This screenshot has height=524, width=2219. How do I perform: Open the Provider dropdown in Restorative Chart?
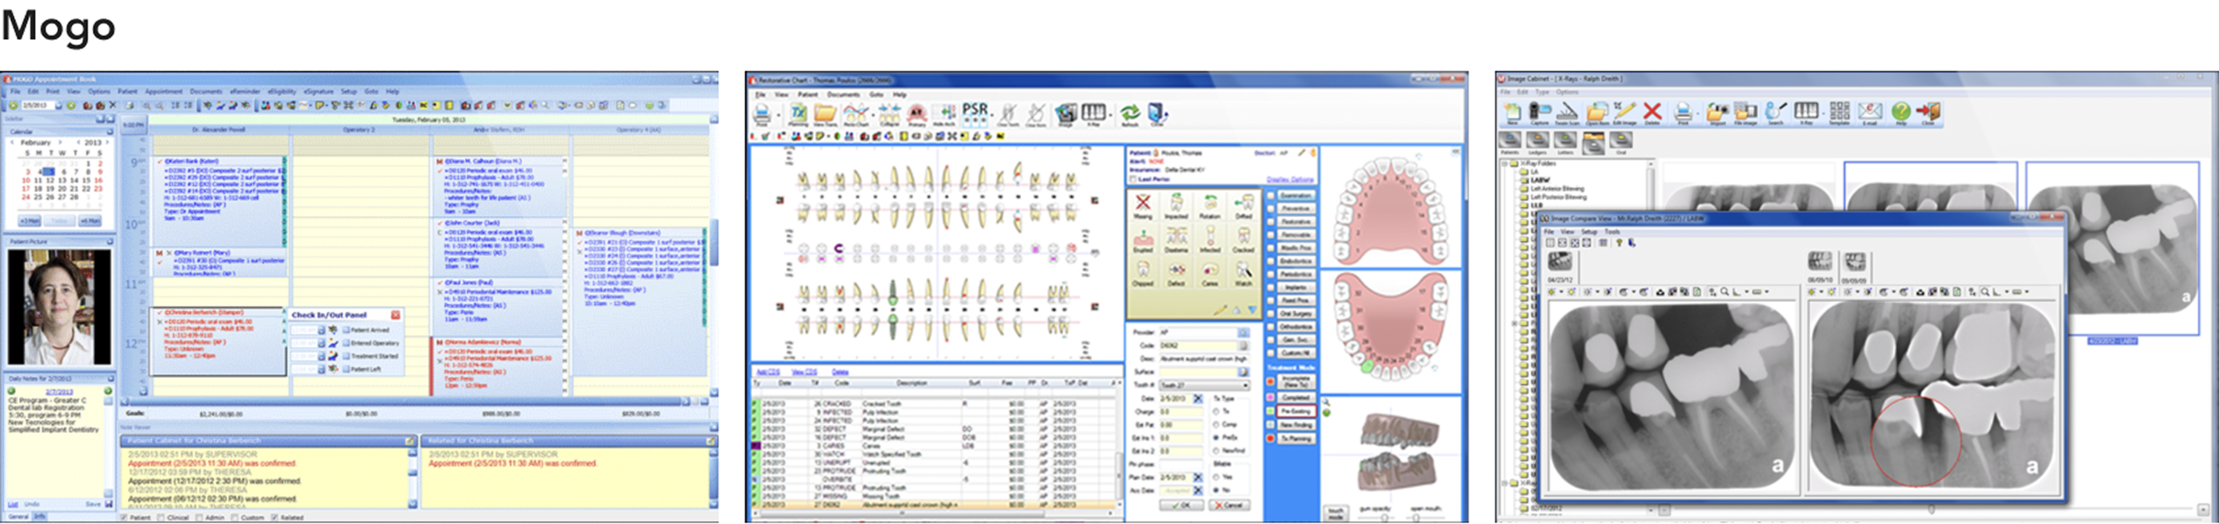(1243, 332)
